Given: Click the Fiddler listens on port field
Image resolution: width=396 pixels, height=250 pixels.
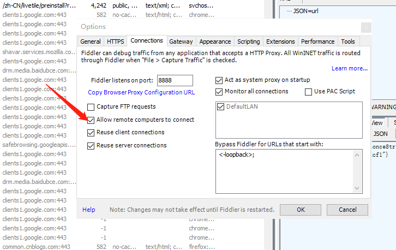Looking at the screenshot, I should [175, 80].
